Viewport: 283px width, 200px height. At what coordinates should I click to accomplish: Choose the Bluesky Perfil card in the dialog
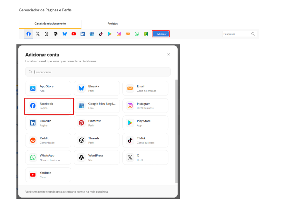[x=97, y=88]
